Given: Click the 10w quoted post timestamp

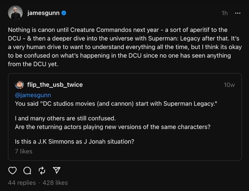Looking at the screenshot, I should click(229, 85).
